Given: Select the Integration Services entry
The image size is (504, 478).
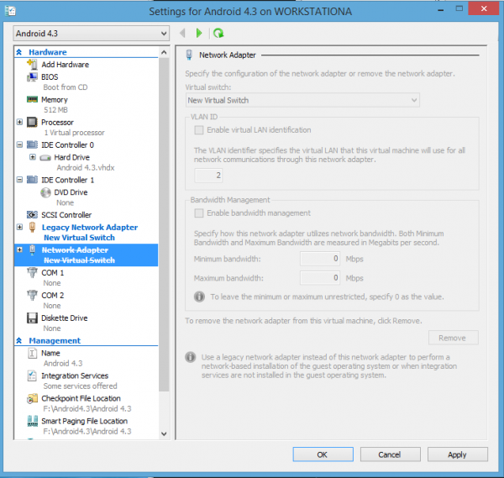Looking at the screenshot, I should (75, 376).
